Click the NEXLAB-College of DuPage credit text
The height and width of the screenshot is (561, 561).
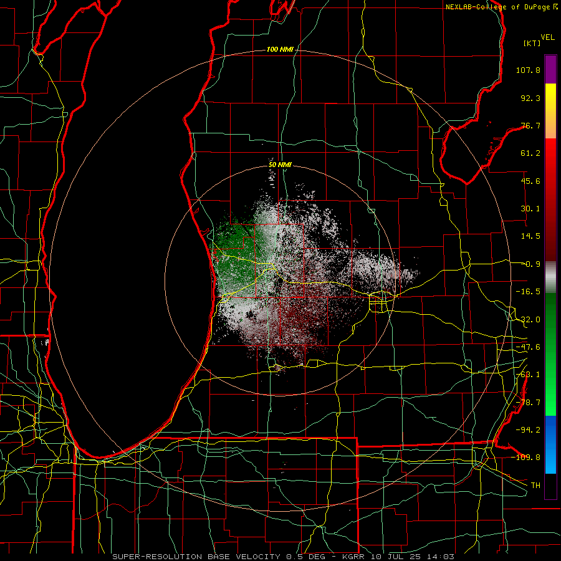coord(501,7)
